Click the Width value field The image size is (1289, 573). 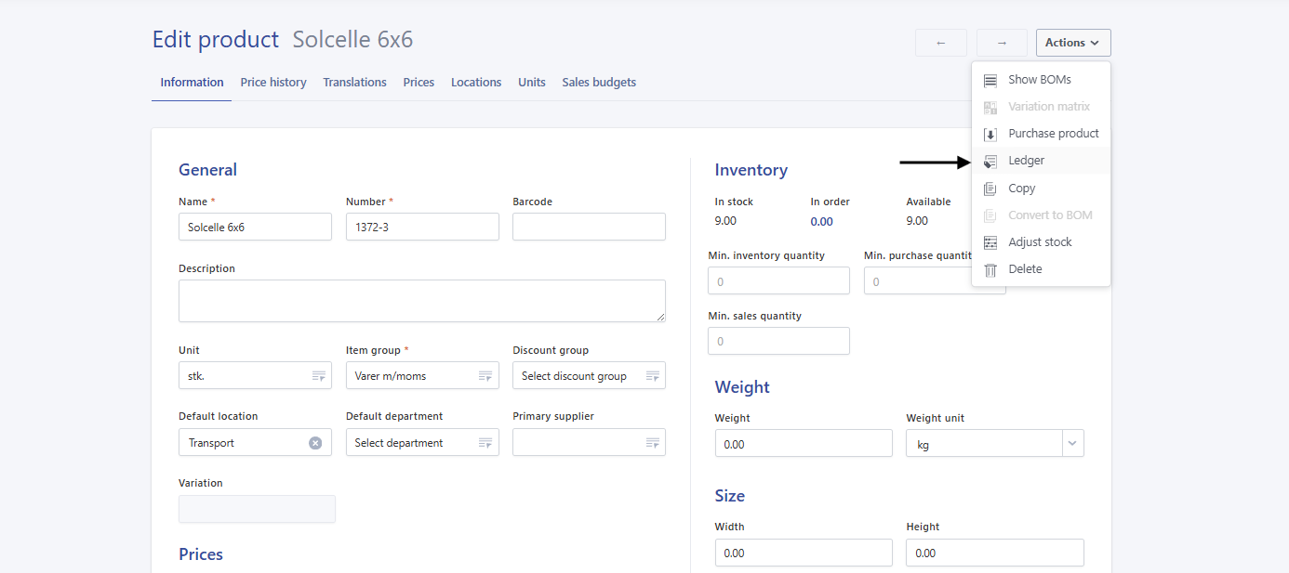click(804, 553)
